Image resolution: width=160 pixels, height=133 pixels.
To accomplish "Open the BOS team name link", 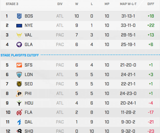I will tap(29, 16).
